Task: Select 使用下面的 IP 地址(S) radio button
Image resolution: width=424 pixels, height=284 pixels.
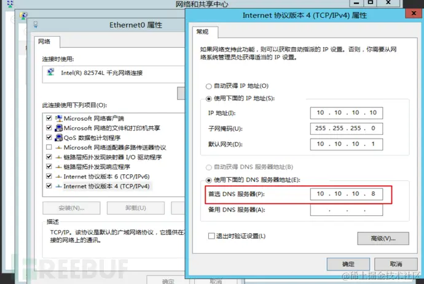Action: pyautogui.click(x=208, y=99)
